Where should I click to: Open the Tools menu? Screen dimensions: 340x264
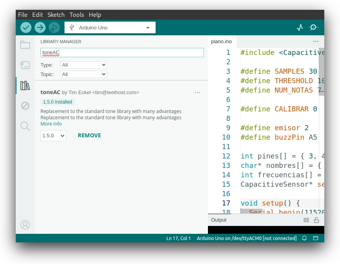click(77, 15)
